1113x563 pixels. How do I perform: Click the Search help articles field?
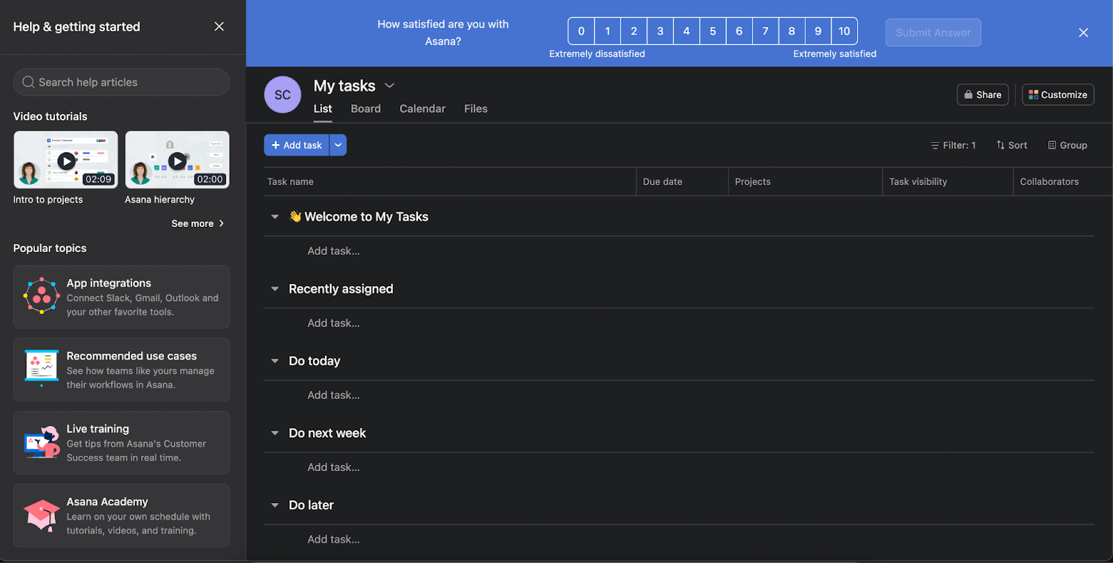(122, 82)
